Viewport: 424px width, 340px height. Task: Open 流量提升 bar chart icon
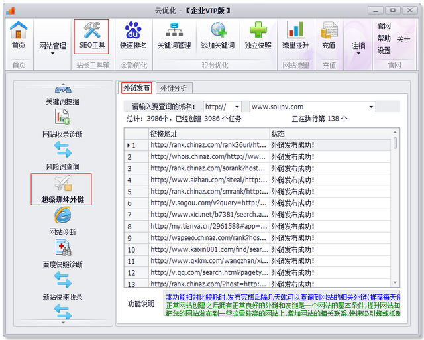(x=295, y=30)
